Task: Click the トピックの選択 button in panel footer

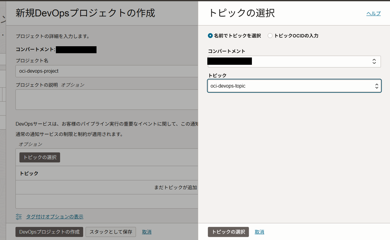Action: tap(228, 232)
